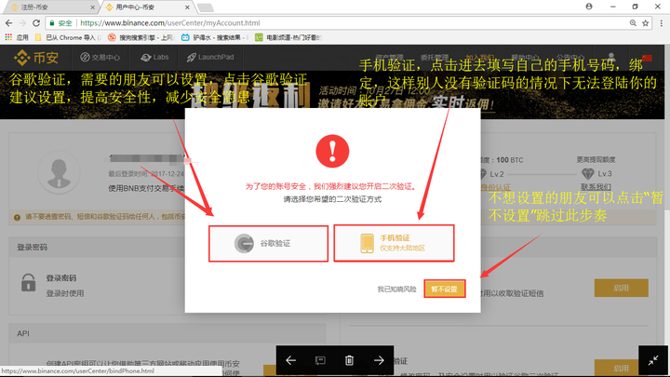
Task: Close the 用户中心-币安 tab
Action: click(x=187, y=7)
